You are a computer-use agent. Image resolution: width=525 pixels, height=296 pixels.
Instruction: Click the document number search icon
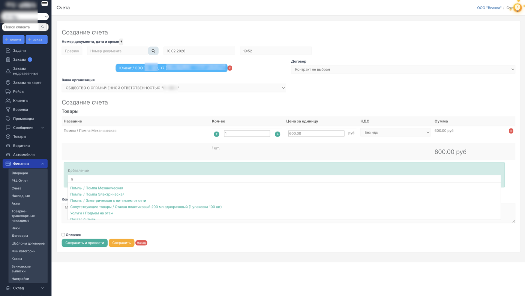[x=153, y=51]
